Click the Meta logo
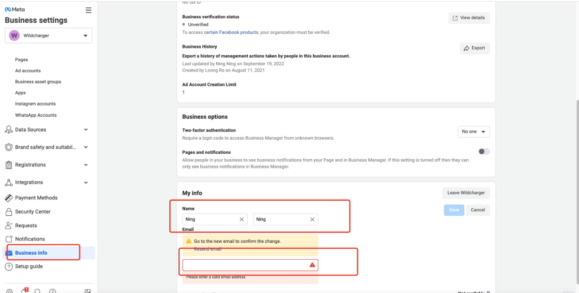 [15, 10]
